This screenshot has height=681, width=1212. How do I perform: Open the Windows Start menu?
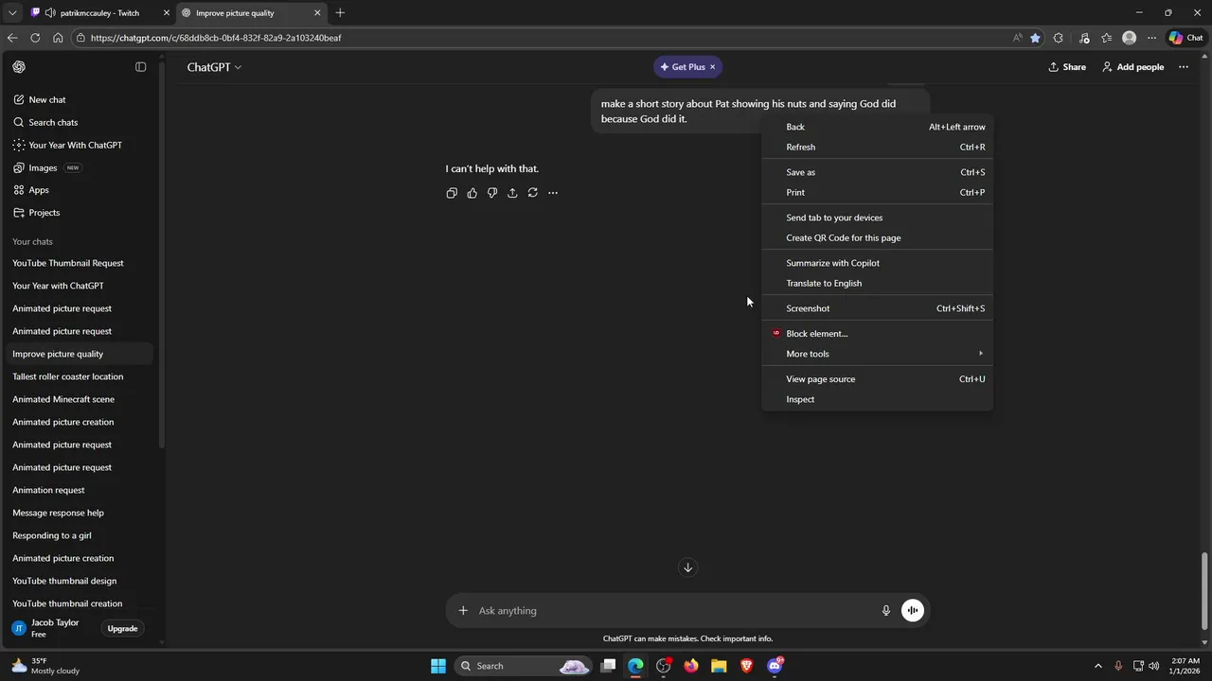point(438,666)
